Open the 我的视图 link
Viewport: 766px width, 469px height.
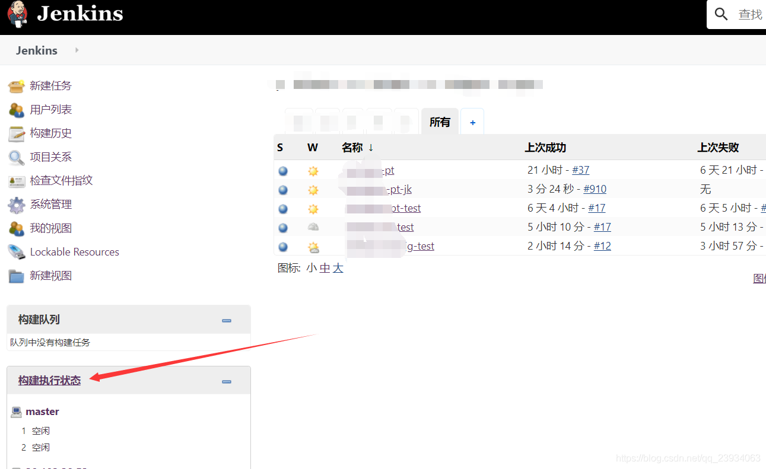[51, 228]
